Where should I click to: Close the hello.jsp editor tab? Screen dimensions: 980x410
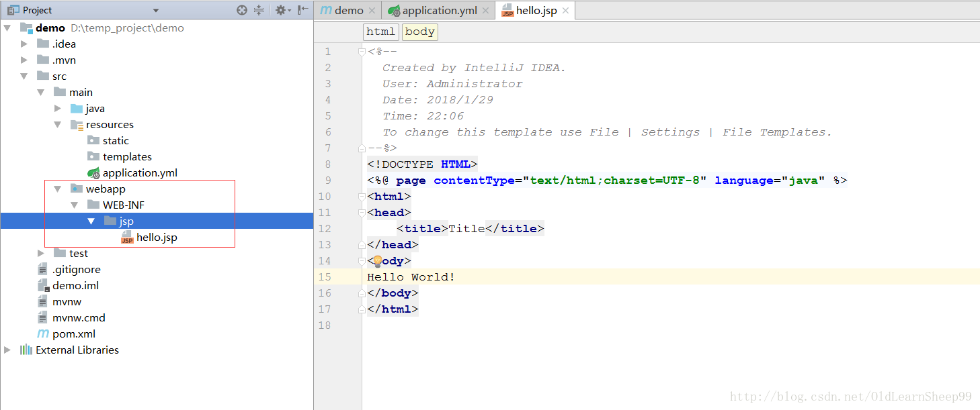pyautogui.click(x=565, y=11)
